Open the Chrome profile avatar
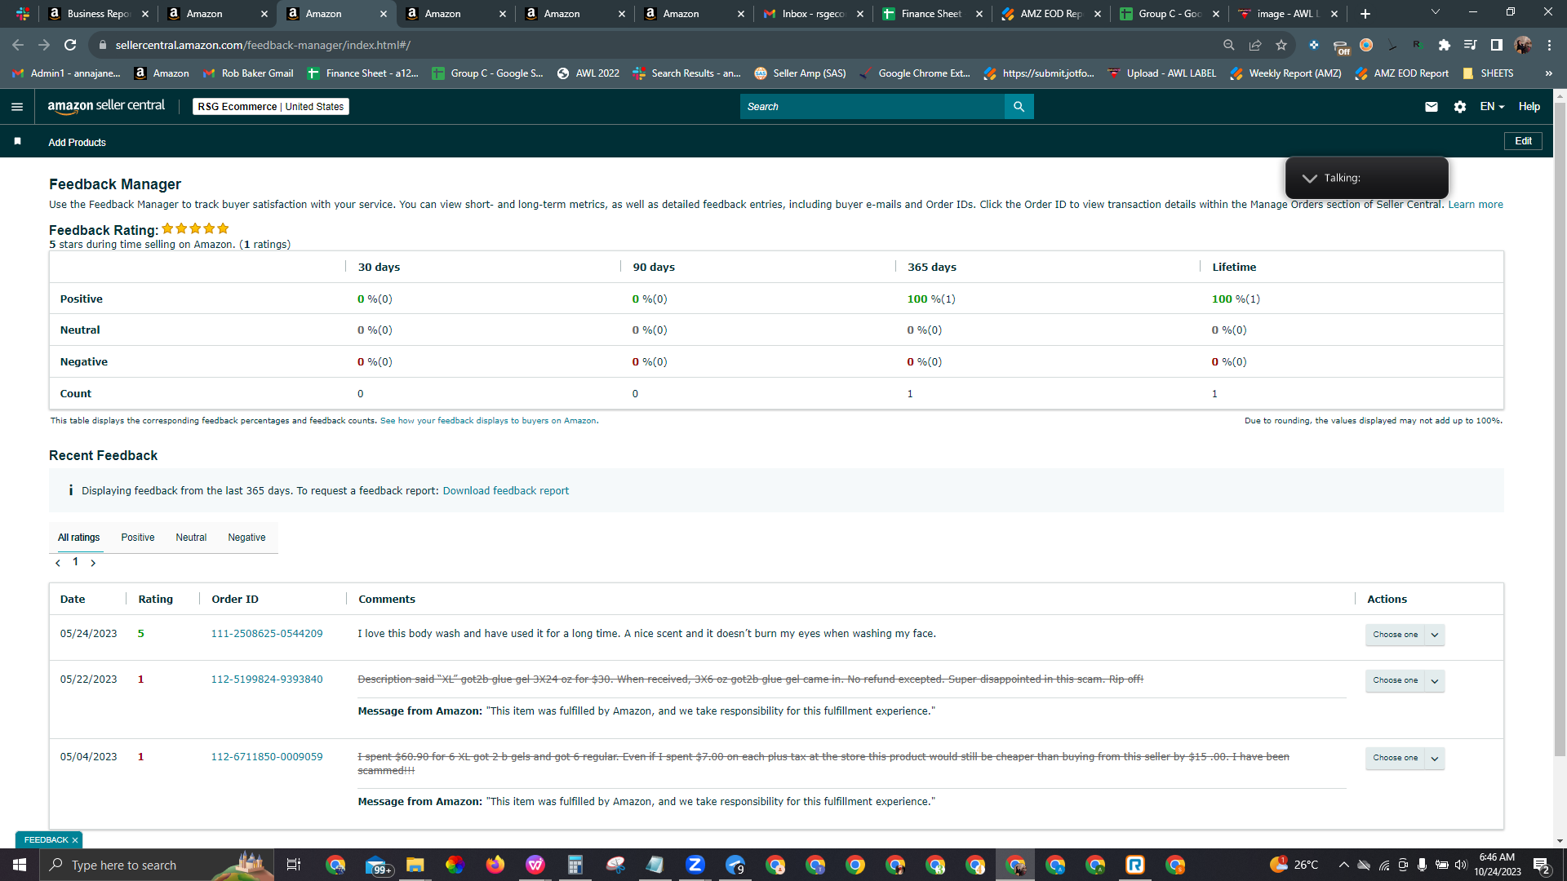Viewport: 1567px width, 881px height. [x=1523, y=45]
